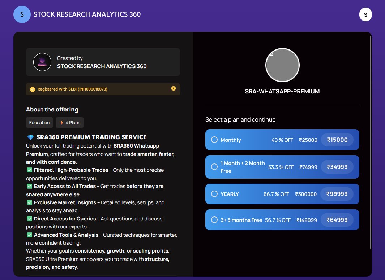Viewport: 385px width, 280px height.
Task: Click the Select a plan and continue text
Action: 240,119
